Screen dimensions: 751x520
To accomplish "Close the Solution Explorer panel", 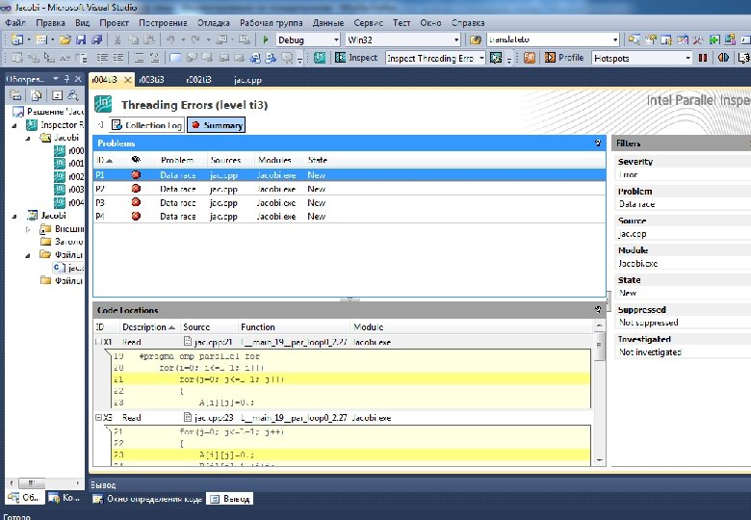I will pyautogui.click(x=78, y=79).
